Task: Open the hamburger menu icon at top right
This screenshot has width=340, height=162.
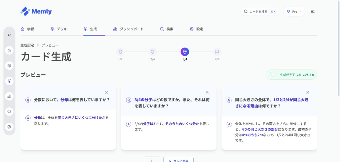Action: (x=313, y=11)
